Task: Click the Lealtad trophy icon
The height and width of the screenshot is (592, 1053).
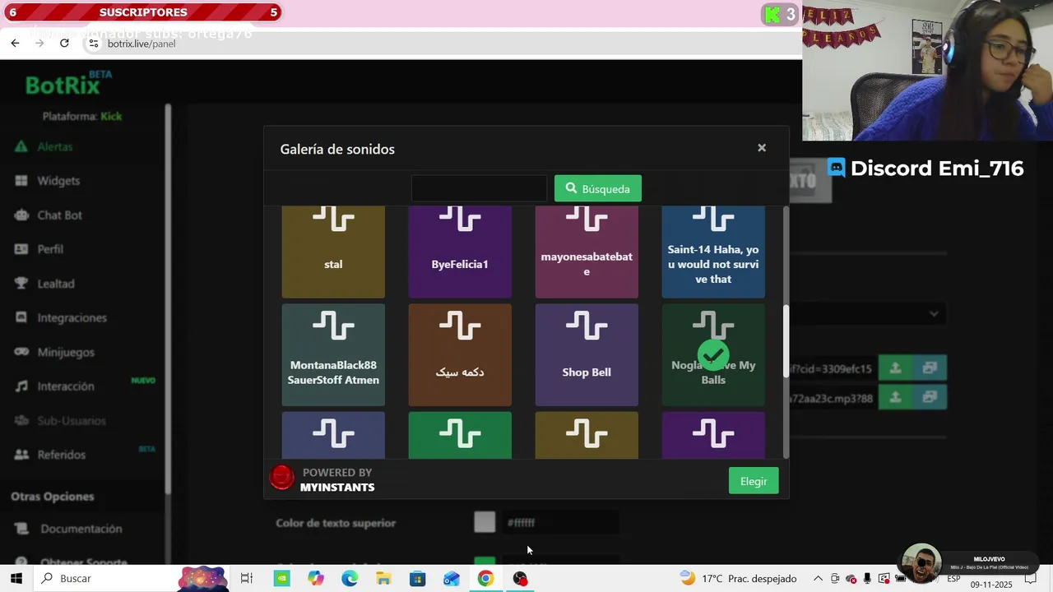Action: click(x=21, y=284)
